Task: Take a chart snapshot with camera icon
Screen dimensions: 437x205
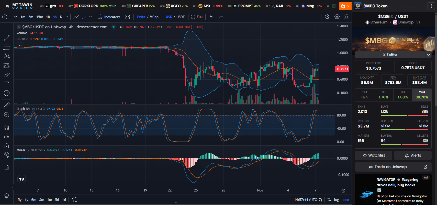Action: click(346, 17)
